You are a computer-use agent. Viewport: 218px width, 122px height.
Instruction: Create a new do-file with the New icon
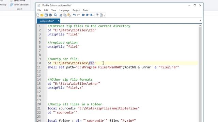coord(38,15)
